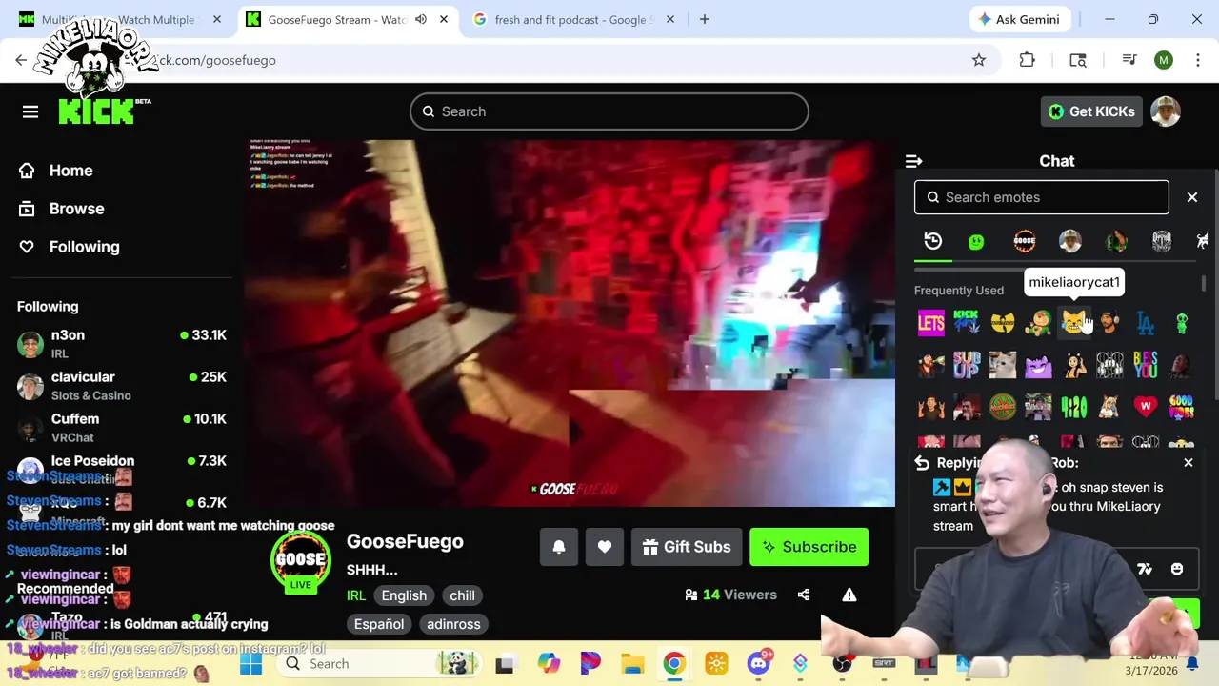Insert the BLESS YOU emote
Image resolution: width=1219 pixels, height=686 pixels.
click(x=1146, y=365)
